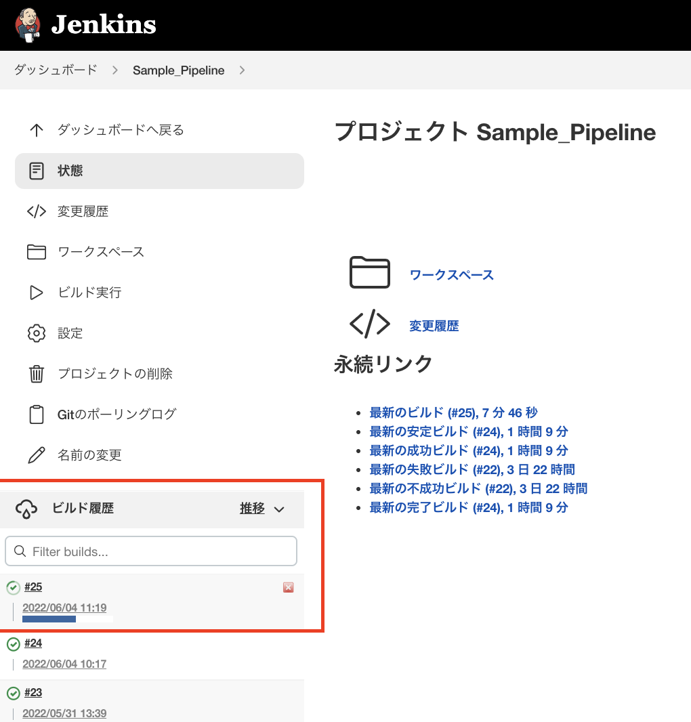Click the success icon of build #23
The image size is (691, 722).
click(14, 693)
